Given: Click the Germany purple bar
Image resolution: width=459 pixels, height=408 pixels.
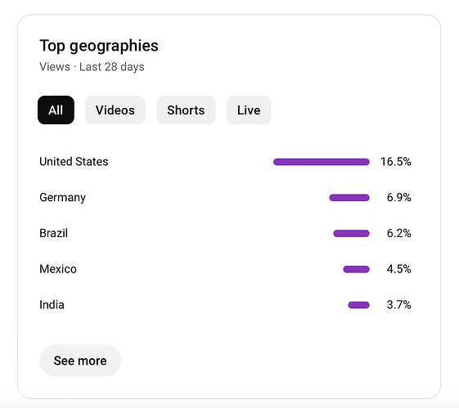Looking at the screenshot, I should point(349,198).
